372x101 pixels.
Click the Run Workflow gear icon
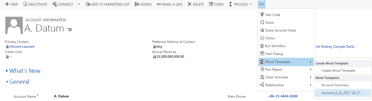click(262, 46)
